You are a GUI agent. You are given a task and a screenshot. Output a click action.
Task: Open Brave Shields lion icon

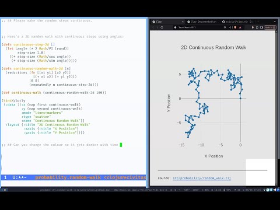235,27
